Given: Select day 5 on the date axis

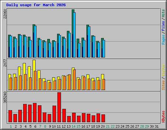Looking at the screenshot, I should pyautogui.click(x=30, y=126).
